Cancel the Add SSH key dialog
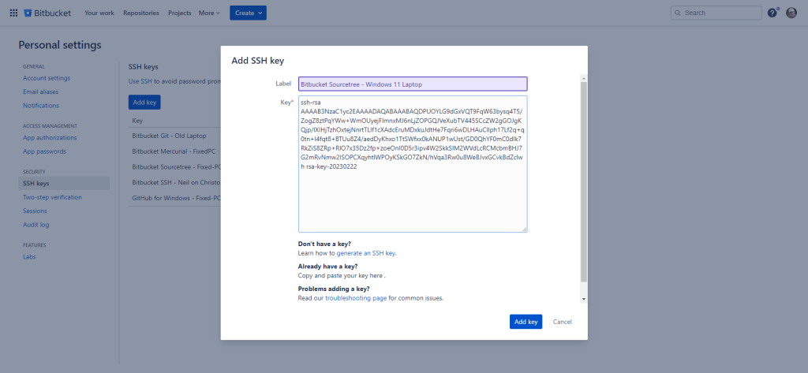 point(562,322)
